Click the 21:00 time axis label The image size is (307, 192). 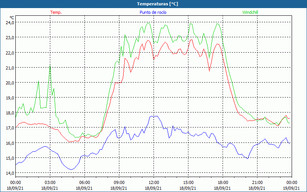(257, 183)
